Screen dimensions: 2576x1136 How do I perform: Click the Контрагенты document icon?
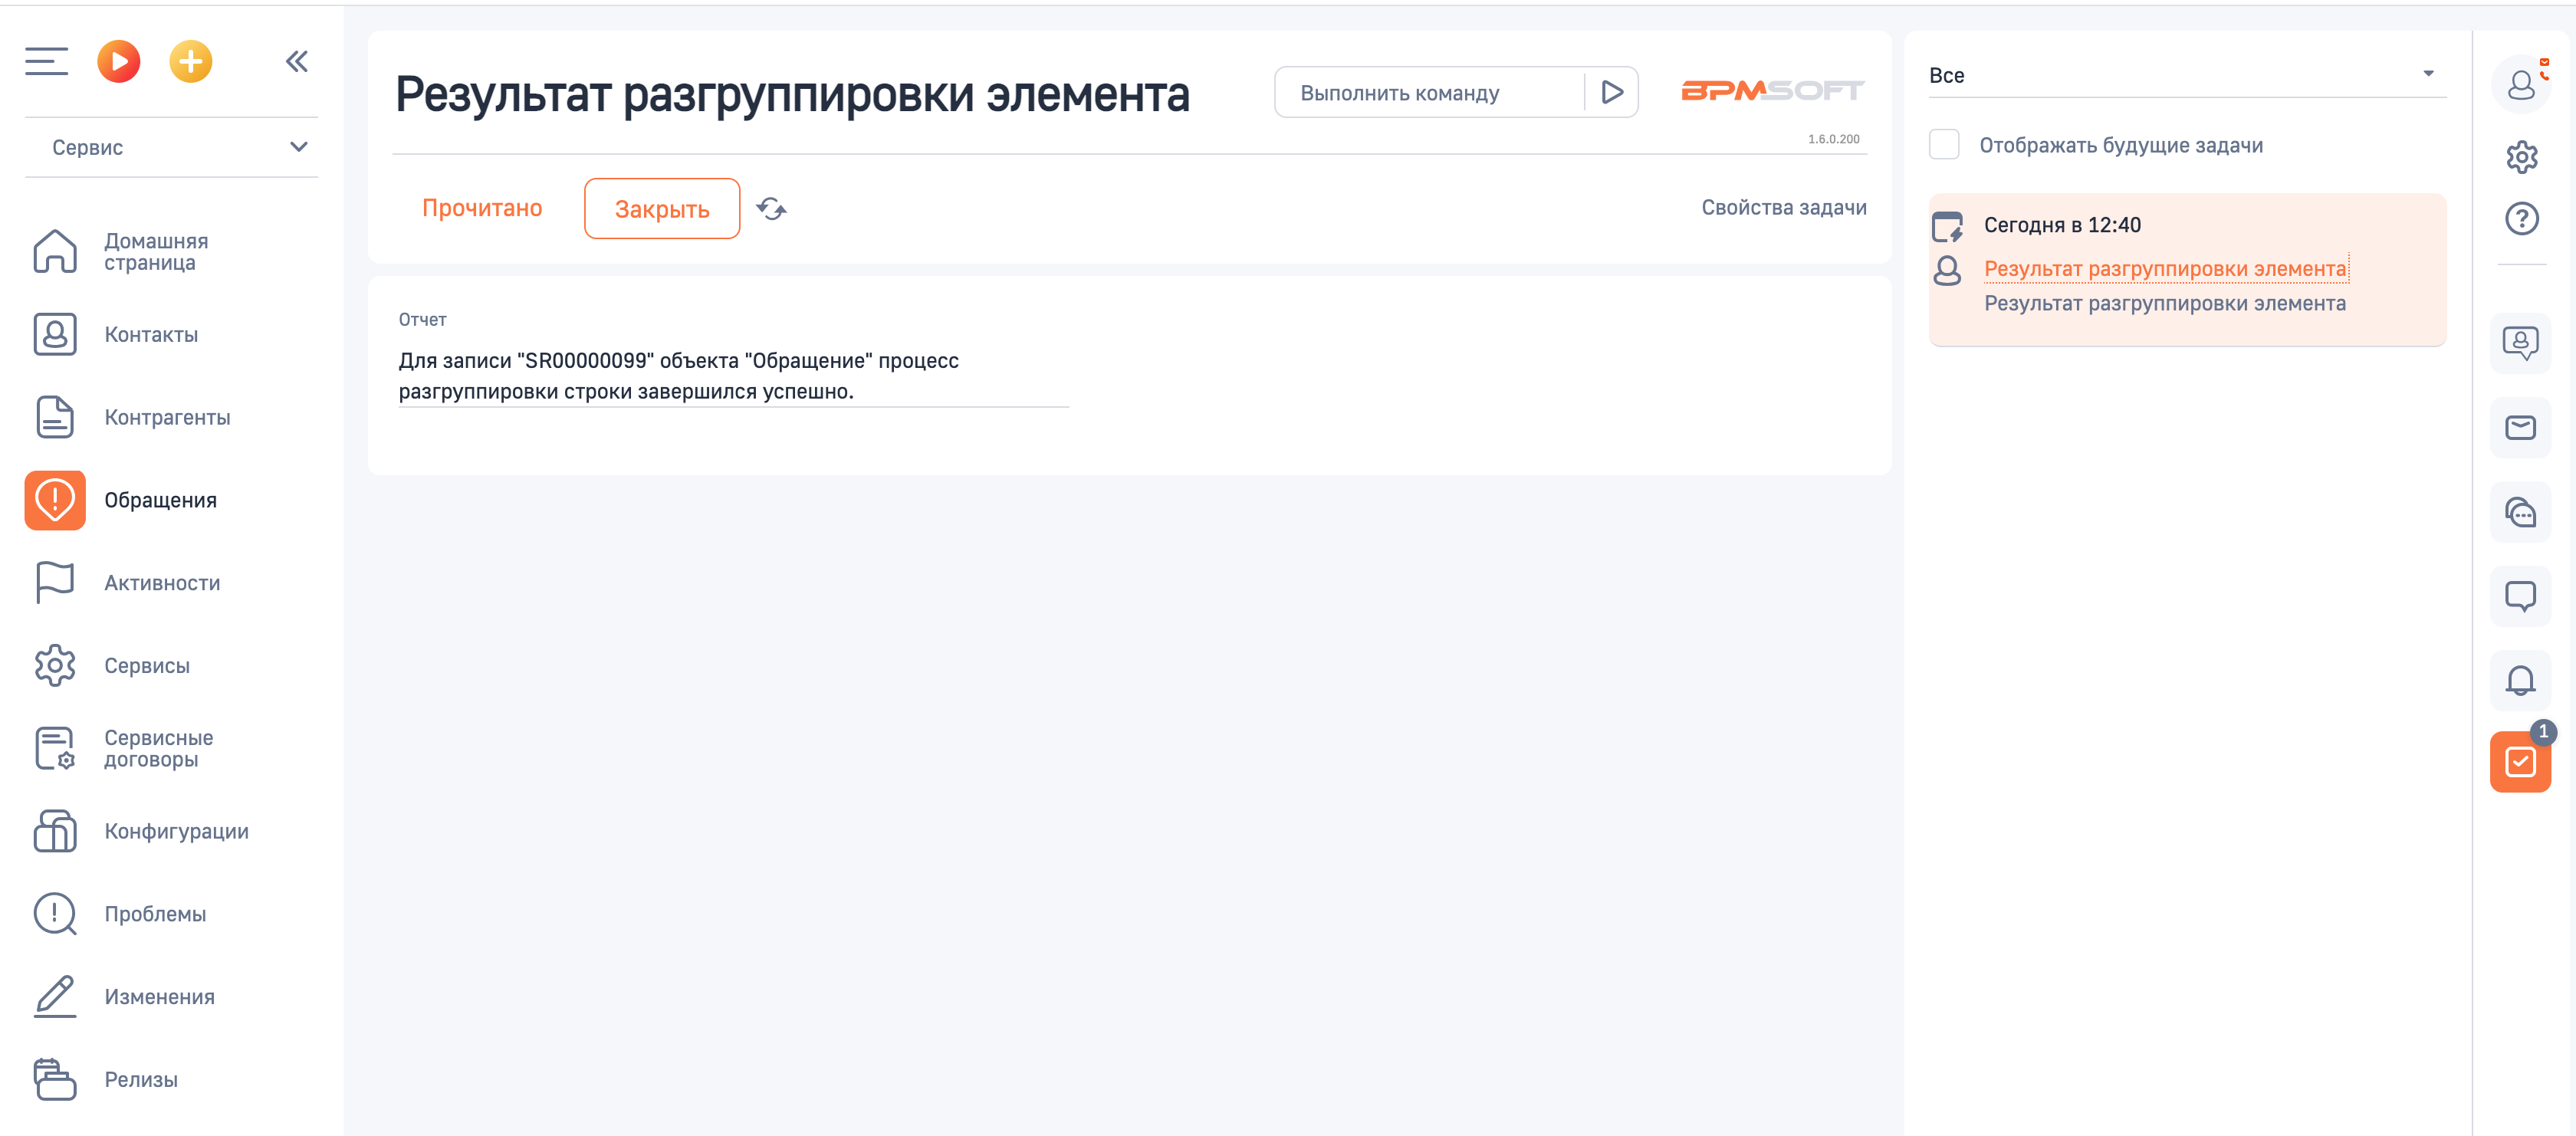(55, 417)
